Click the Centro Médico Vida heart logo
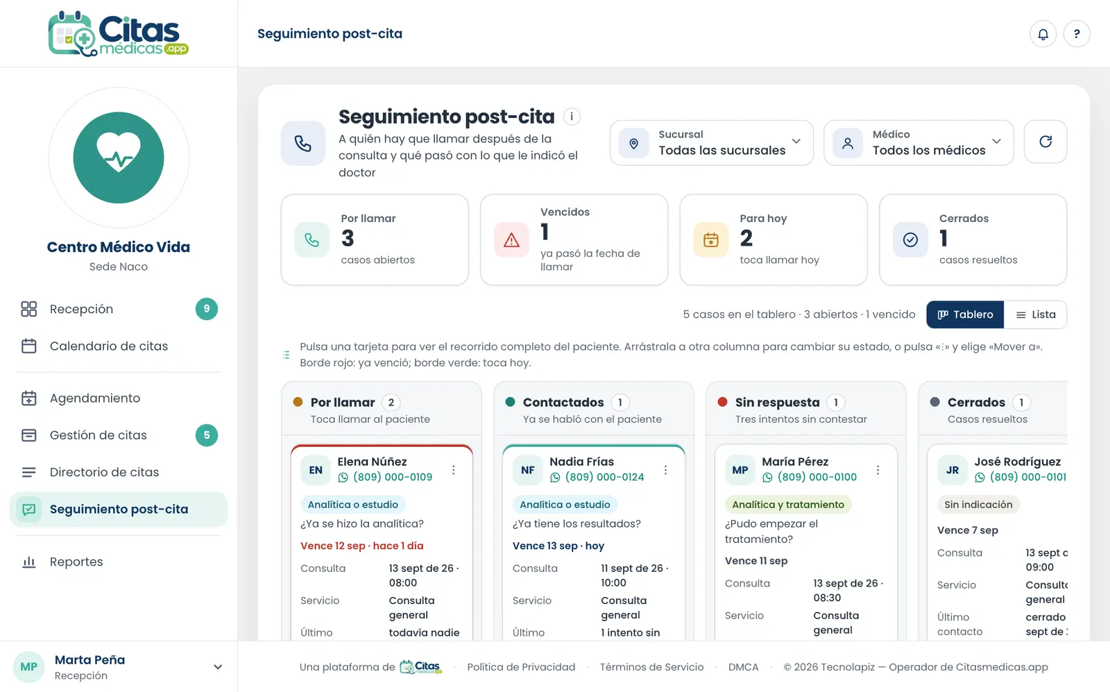This screenshot has width=1110, height=692. pos(119,158)
